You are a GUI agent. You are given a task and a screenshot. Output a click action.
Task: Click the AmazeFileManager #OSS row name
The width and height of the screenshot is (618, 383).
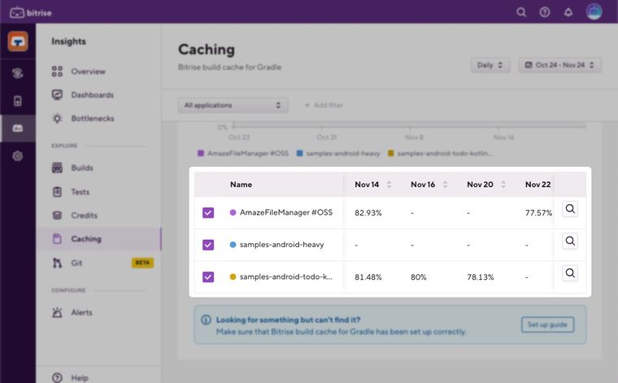285,212
